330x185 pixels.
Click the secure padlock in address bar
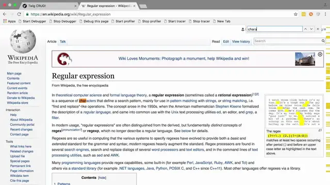pyautogui.click(x=27, y=14)
